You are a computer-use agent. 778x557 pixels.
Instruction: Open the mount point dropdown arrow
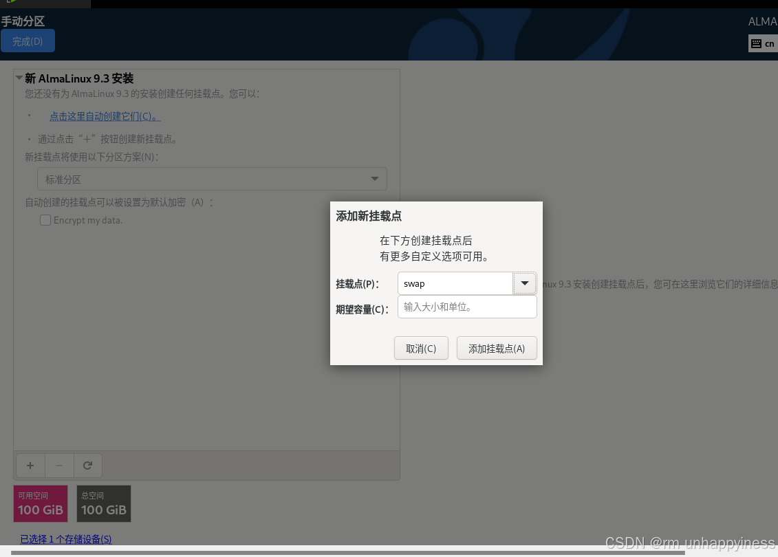tap(524, 283)
